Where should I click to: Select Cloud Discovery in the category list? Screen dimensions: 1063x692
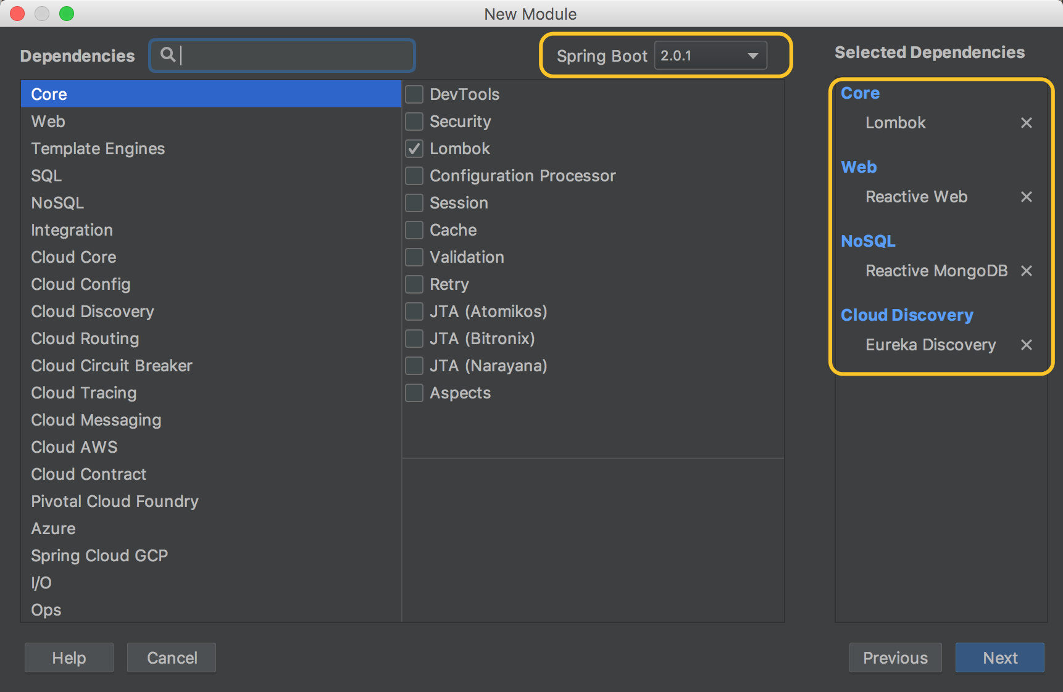(x=211, y=311)
